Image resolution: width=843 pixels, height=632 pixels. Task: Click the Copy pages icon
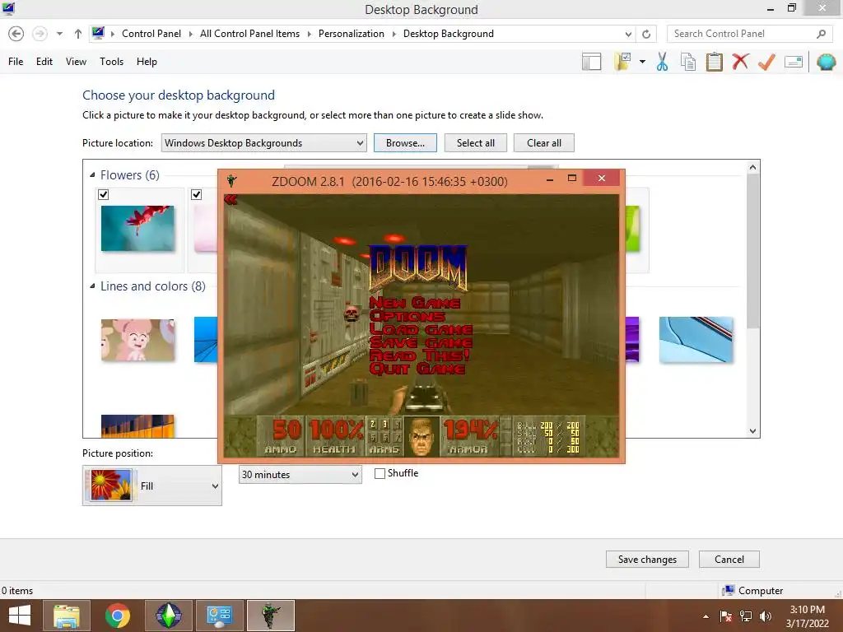pos(688,62)
